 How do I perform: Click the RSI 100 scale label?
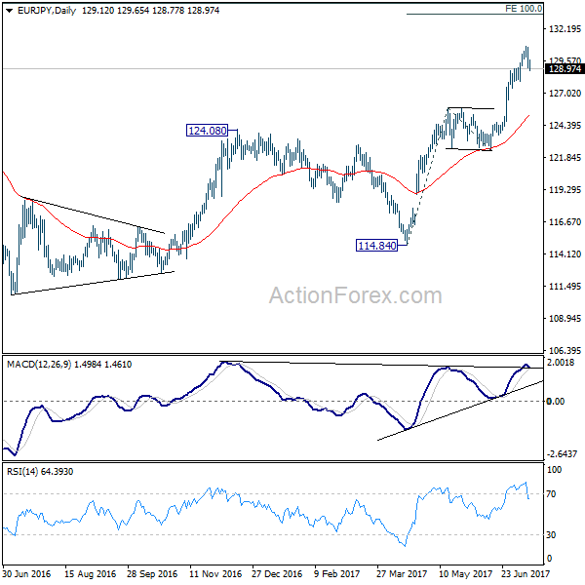pos(554,470)
